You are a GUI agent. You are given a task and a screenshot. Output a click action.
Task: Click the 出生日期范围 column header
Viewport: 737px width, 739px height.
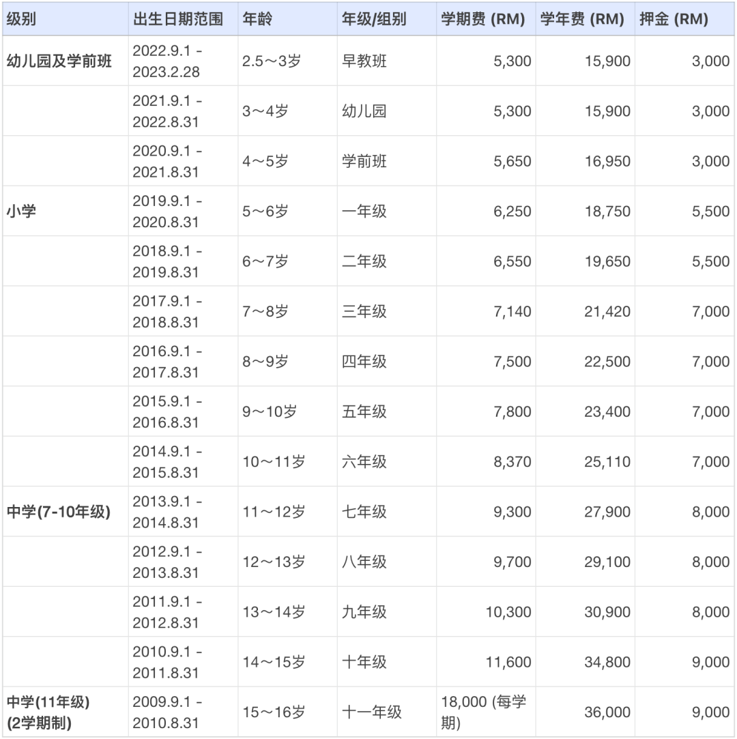pos(183,19)
